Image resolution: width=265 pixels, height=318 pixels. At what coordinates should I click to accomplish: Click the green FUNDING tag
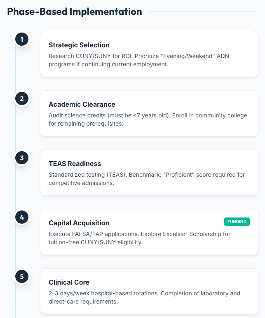(x=237, y=222)
